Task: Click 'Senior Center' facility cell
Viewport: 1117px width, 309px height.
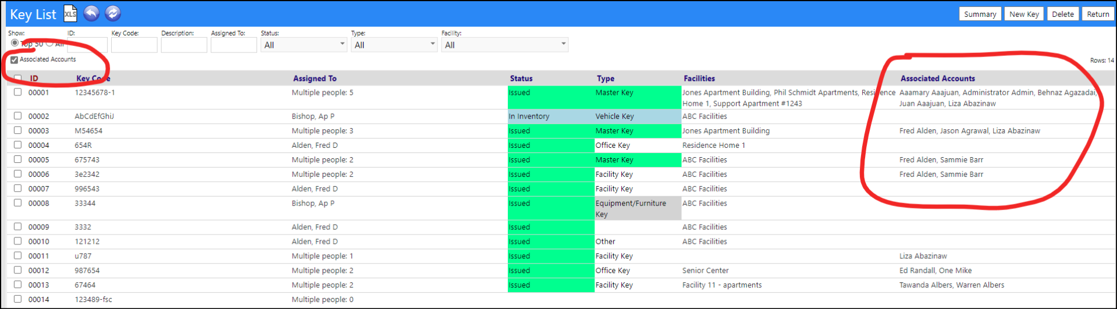Action: coord(705,271)
